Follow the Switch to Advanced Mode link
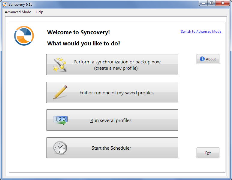This screenshot has width=232, height=180. tap(201, 32)
